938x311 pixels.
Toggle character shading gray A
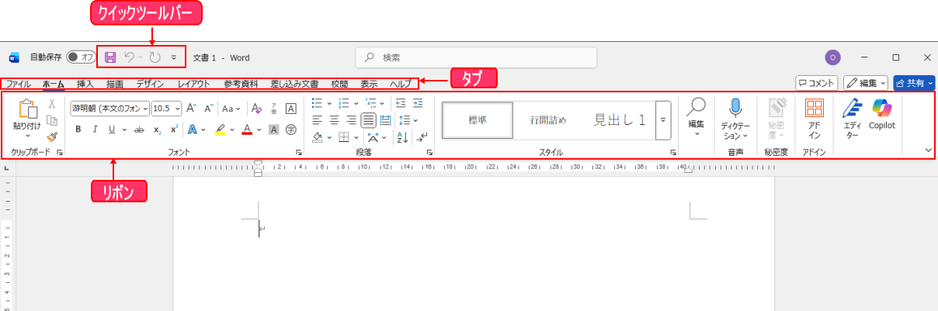[274, 130]
